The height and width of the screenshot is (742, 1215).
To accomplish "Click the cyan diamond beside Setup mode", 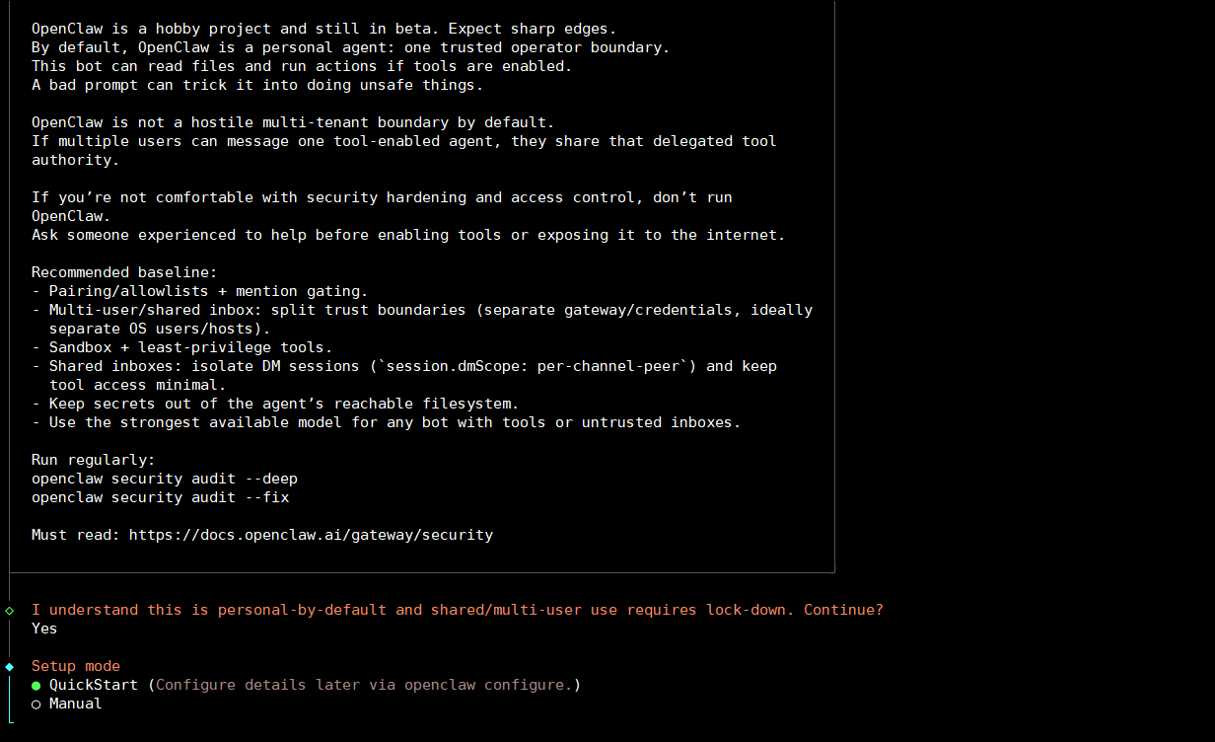I will [x=10, y=667].
